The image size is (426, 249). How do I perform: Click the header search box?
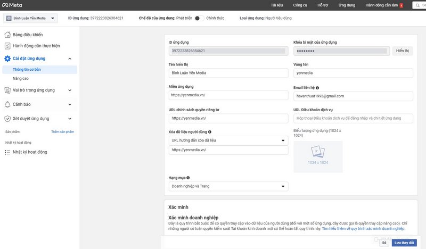tap(420, 5)
